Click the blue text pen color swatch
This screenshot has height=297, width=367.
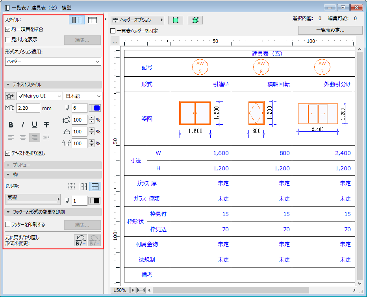pos(95,108)
